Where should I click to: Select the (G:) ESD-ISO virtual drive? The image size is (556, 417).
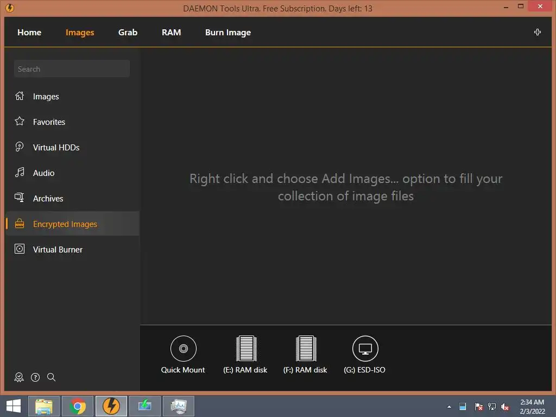click(x=365, y=355)
